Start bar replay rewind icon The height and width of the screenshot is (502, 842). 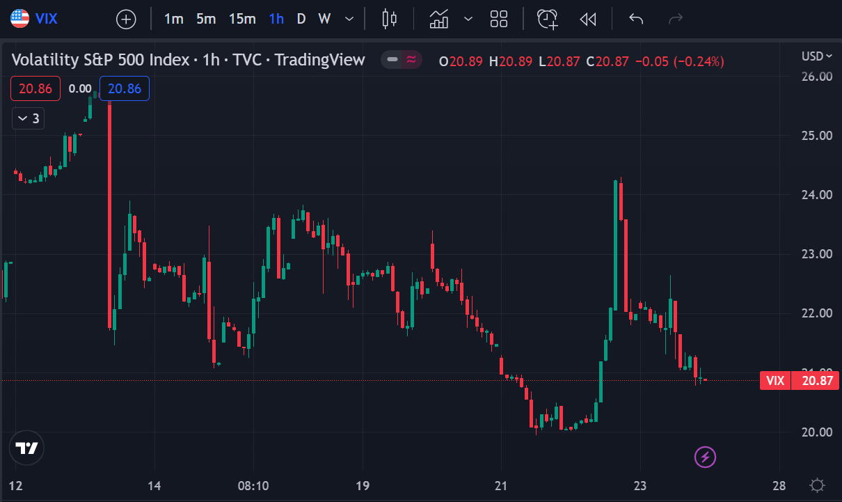[x=588, y=19]
